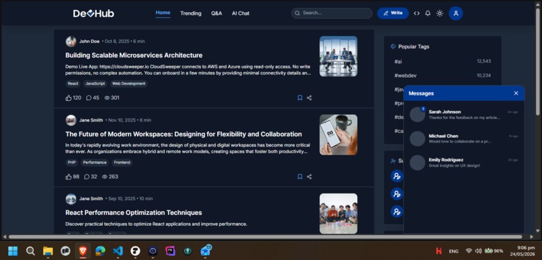The image size is (542, 260).
Task: Select the Web Development tag
Action: [128, 83]
